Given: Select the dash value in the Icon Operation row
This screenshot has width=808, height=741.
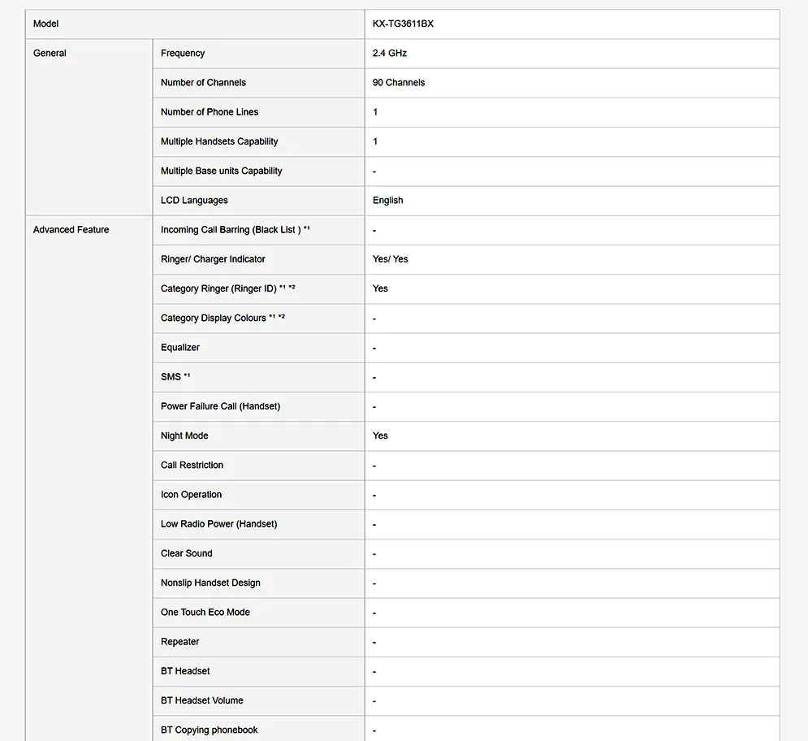Looking at the screenshot, I should [374, 495].
